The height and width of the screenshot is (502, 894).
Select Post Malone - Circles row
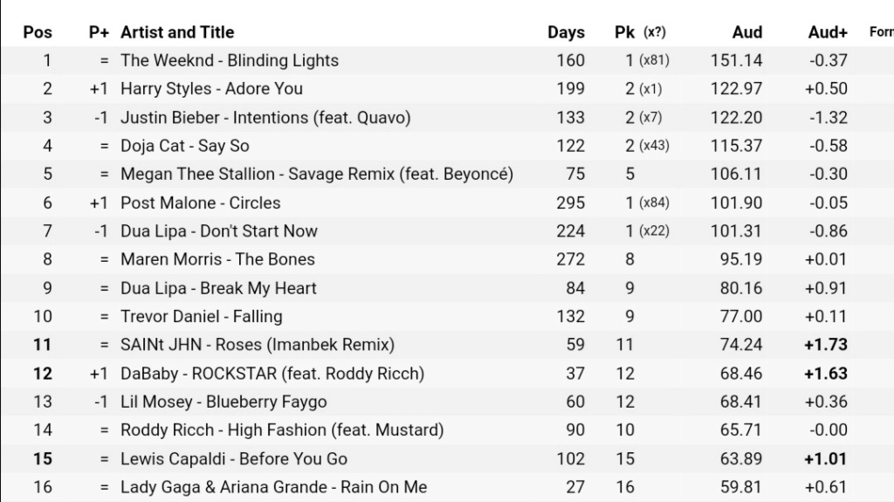tap(447, 203)
